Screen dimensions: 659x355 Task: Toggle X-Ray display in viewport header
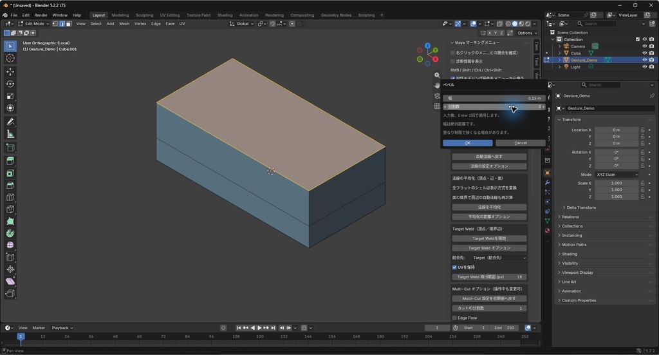point(499,24)
